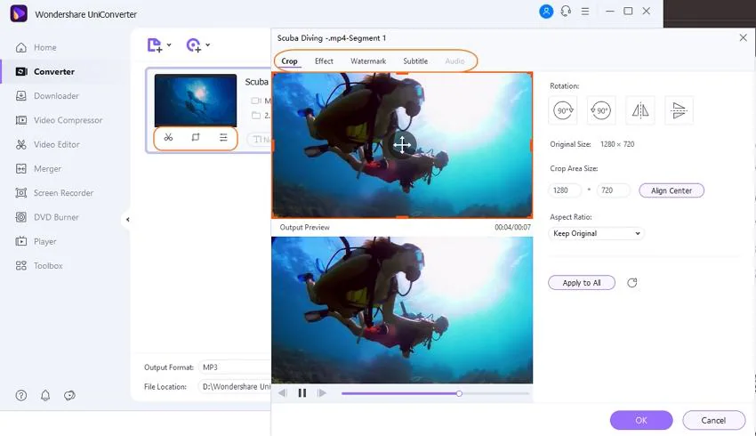This screenshot has width=756, height=436.
Task: Click the Add Files icon
Action: click(x=154, y=45)
